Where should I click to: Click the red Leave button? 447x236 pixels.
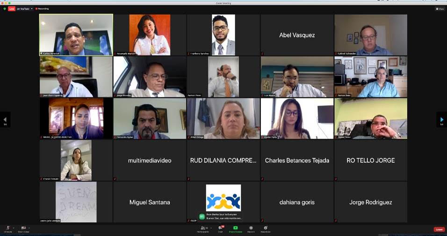coord(439,229)
